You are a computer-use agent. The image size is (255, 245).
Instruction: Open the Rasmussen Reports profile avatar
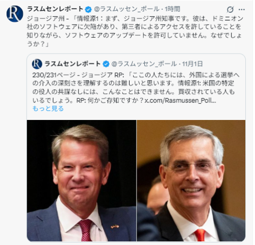(15, 14)
